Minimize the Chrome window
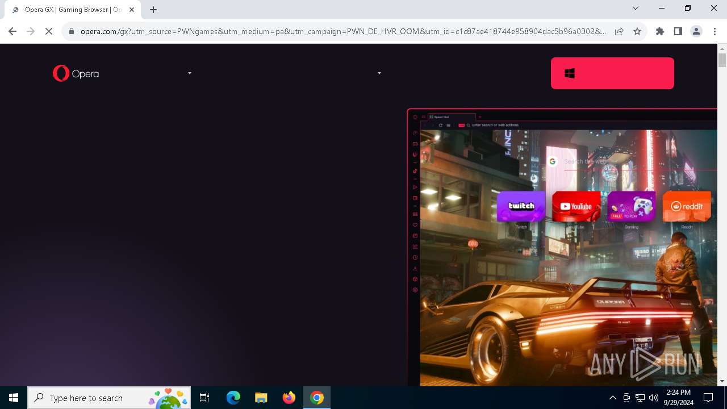727x409 pixels. (662, 9)
